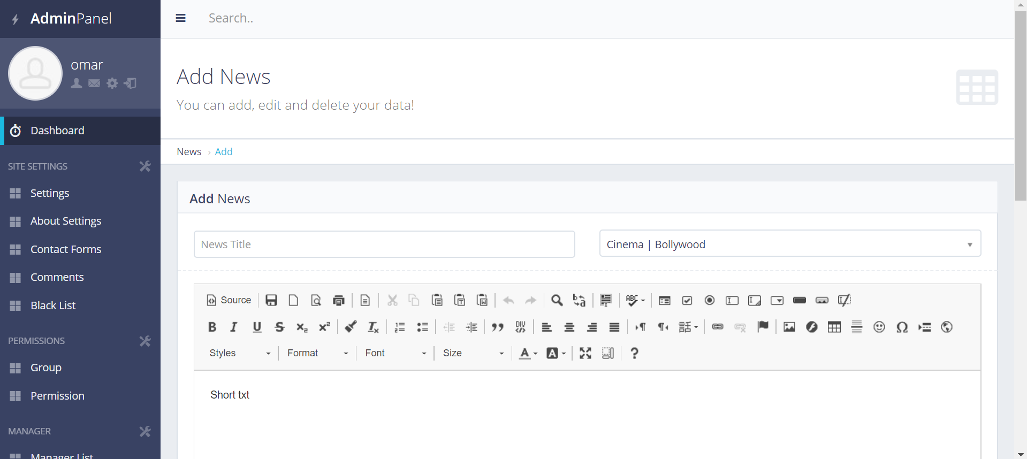Click the New Page icon in editor
This screenshot has height=459, width=1027.
pyautogui.click(x=293, y=300)
